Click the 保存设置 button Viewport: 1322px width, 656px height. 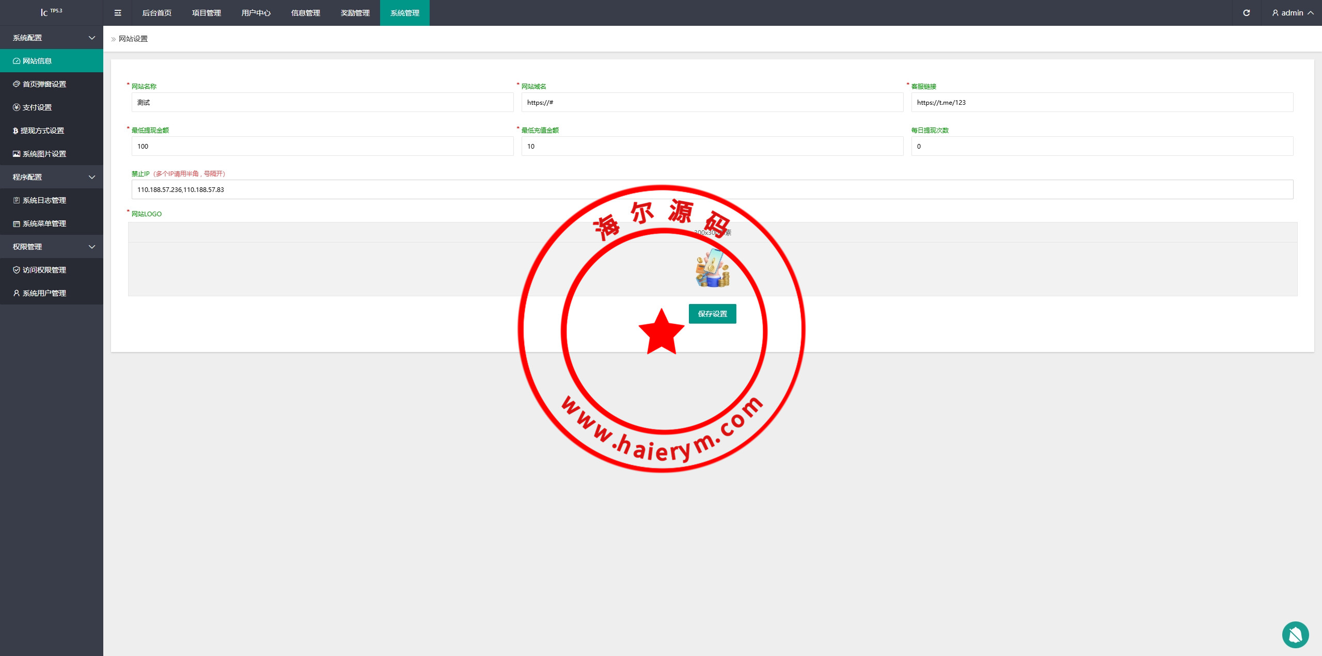pyautogui.click(x=712, y=314)
